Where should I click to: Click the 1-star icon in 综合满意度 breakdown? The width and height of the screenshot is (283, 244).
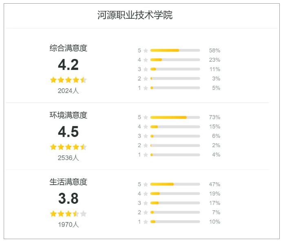[146, 88]
